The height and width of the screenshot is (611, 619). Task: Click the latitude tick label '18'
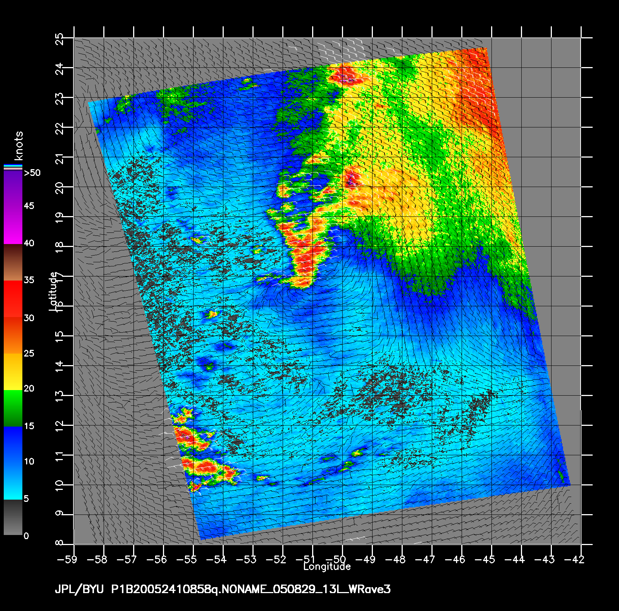60,247
